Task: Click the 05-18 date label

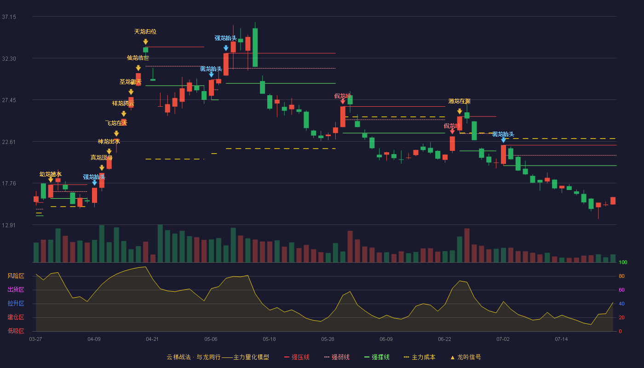Action: (269, 339)
